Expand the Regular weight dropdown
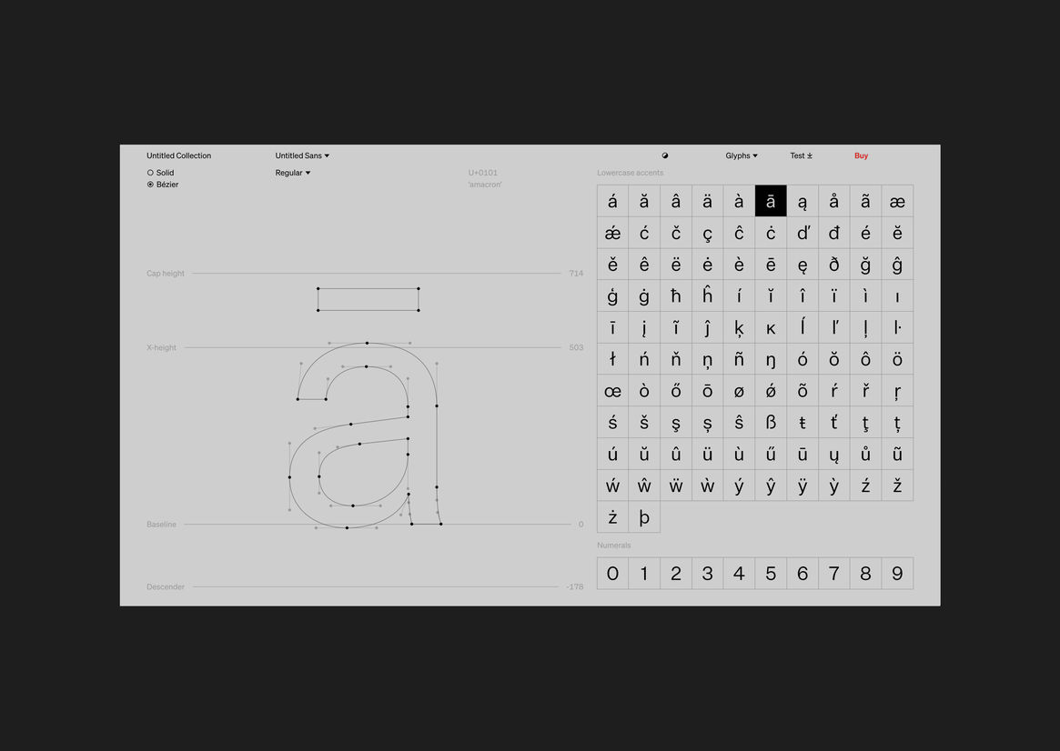Viewport: 1060px width, 751px height. [x=293, y=173]
